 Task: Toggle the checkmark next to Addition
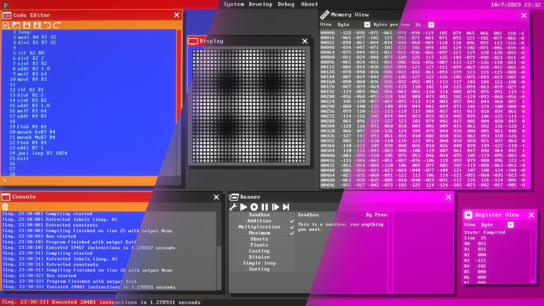click(x=292, y=221)
